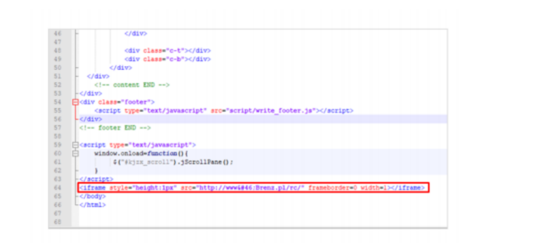Click the closing </script> tag on line 63
Image resolution: width=538 pixels, height=244 pixels.
(x=97, y=179)
